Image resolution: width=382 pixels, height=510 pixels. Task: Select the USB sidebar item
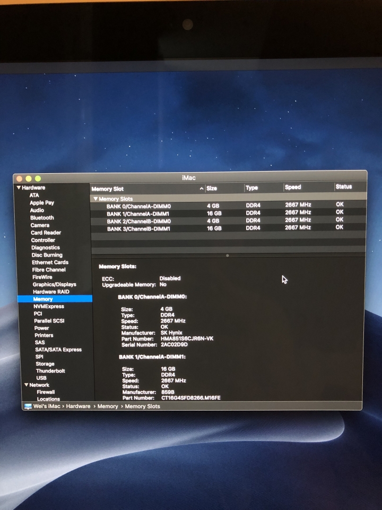click(41, 378)
